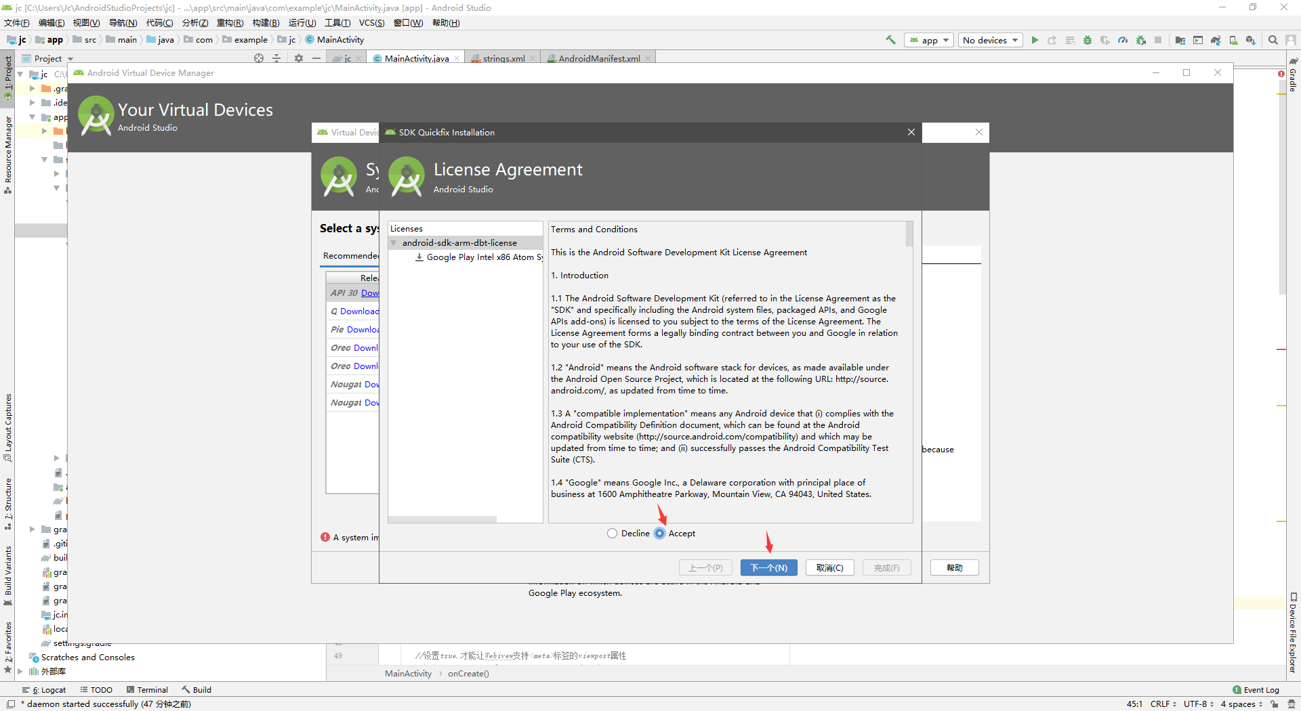Click tool window toggle icon in status bar
The height and width of the screenshot is (711, 1301).
click(11, 704)
